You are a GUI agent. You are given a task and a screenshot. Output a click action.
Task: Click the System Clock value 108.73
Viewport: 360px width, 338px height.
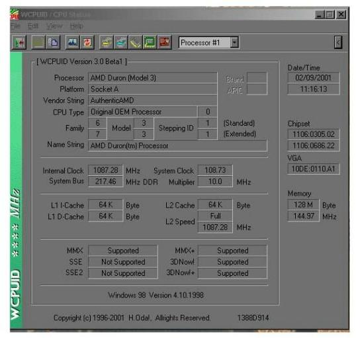point(215,170)
